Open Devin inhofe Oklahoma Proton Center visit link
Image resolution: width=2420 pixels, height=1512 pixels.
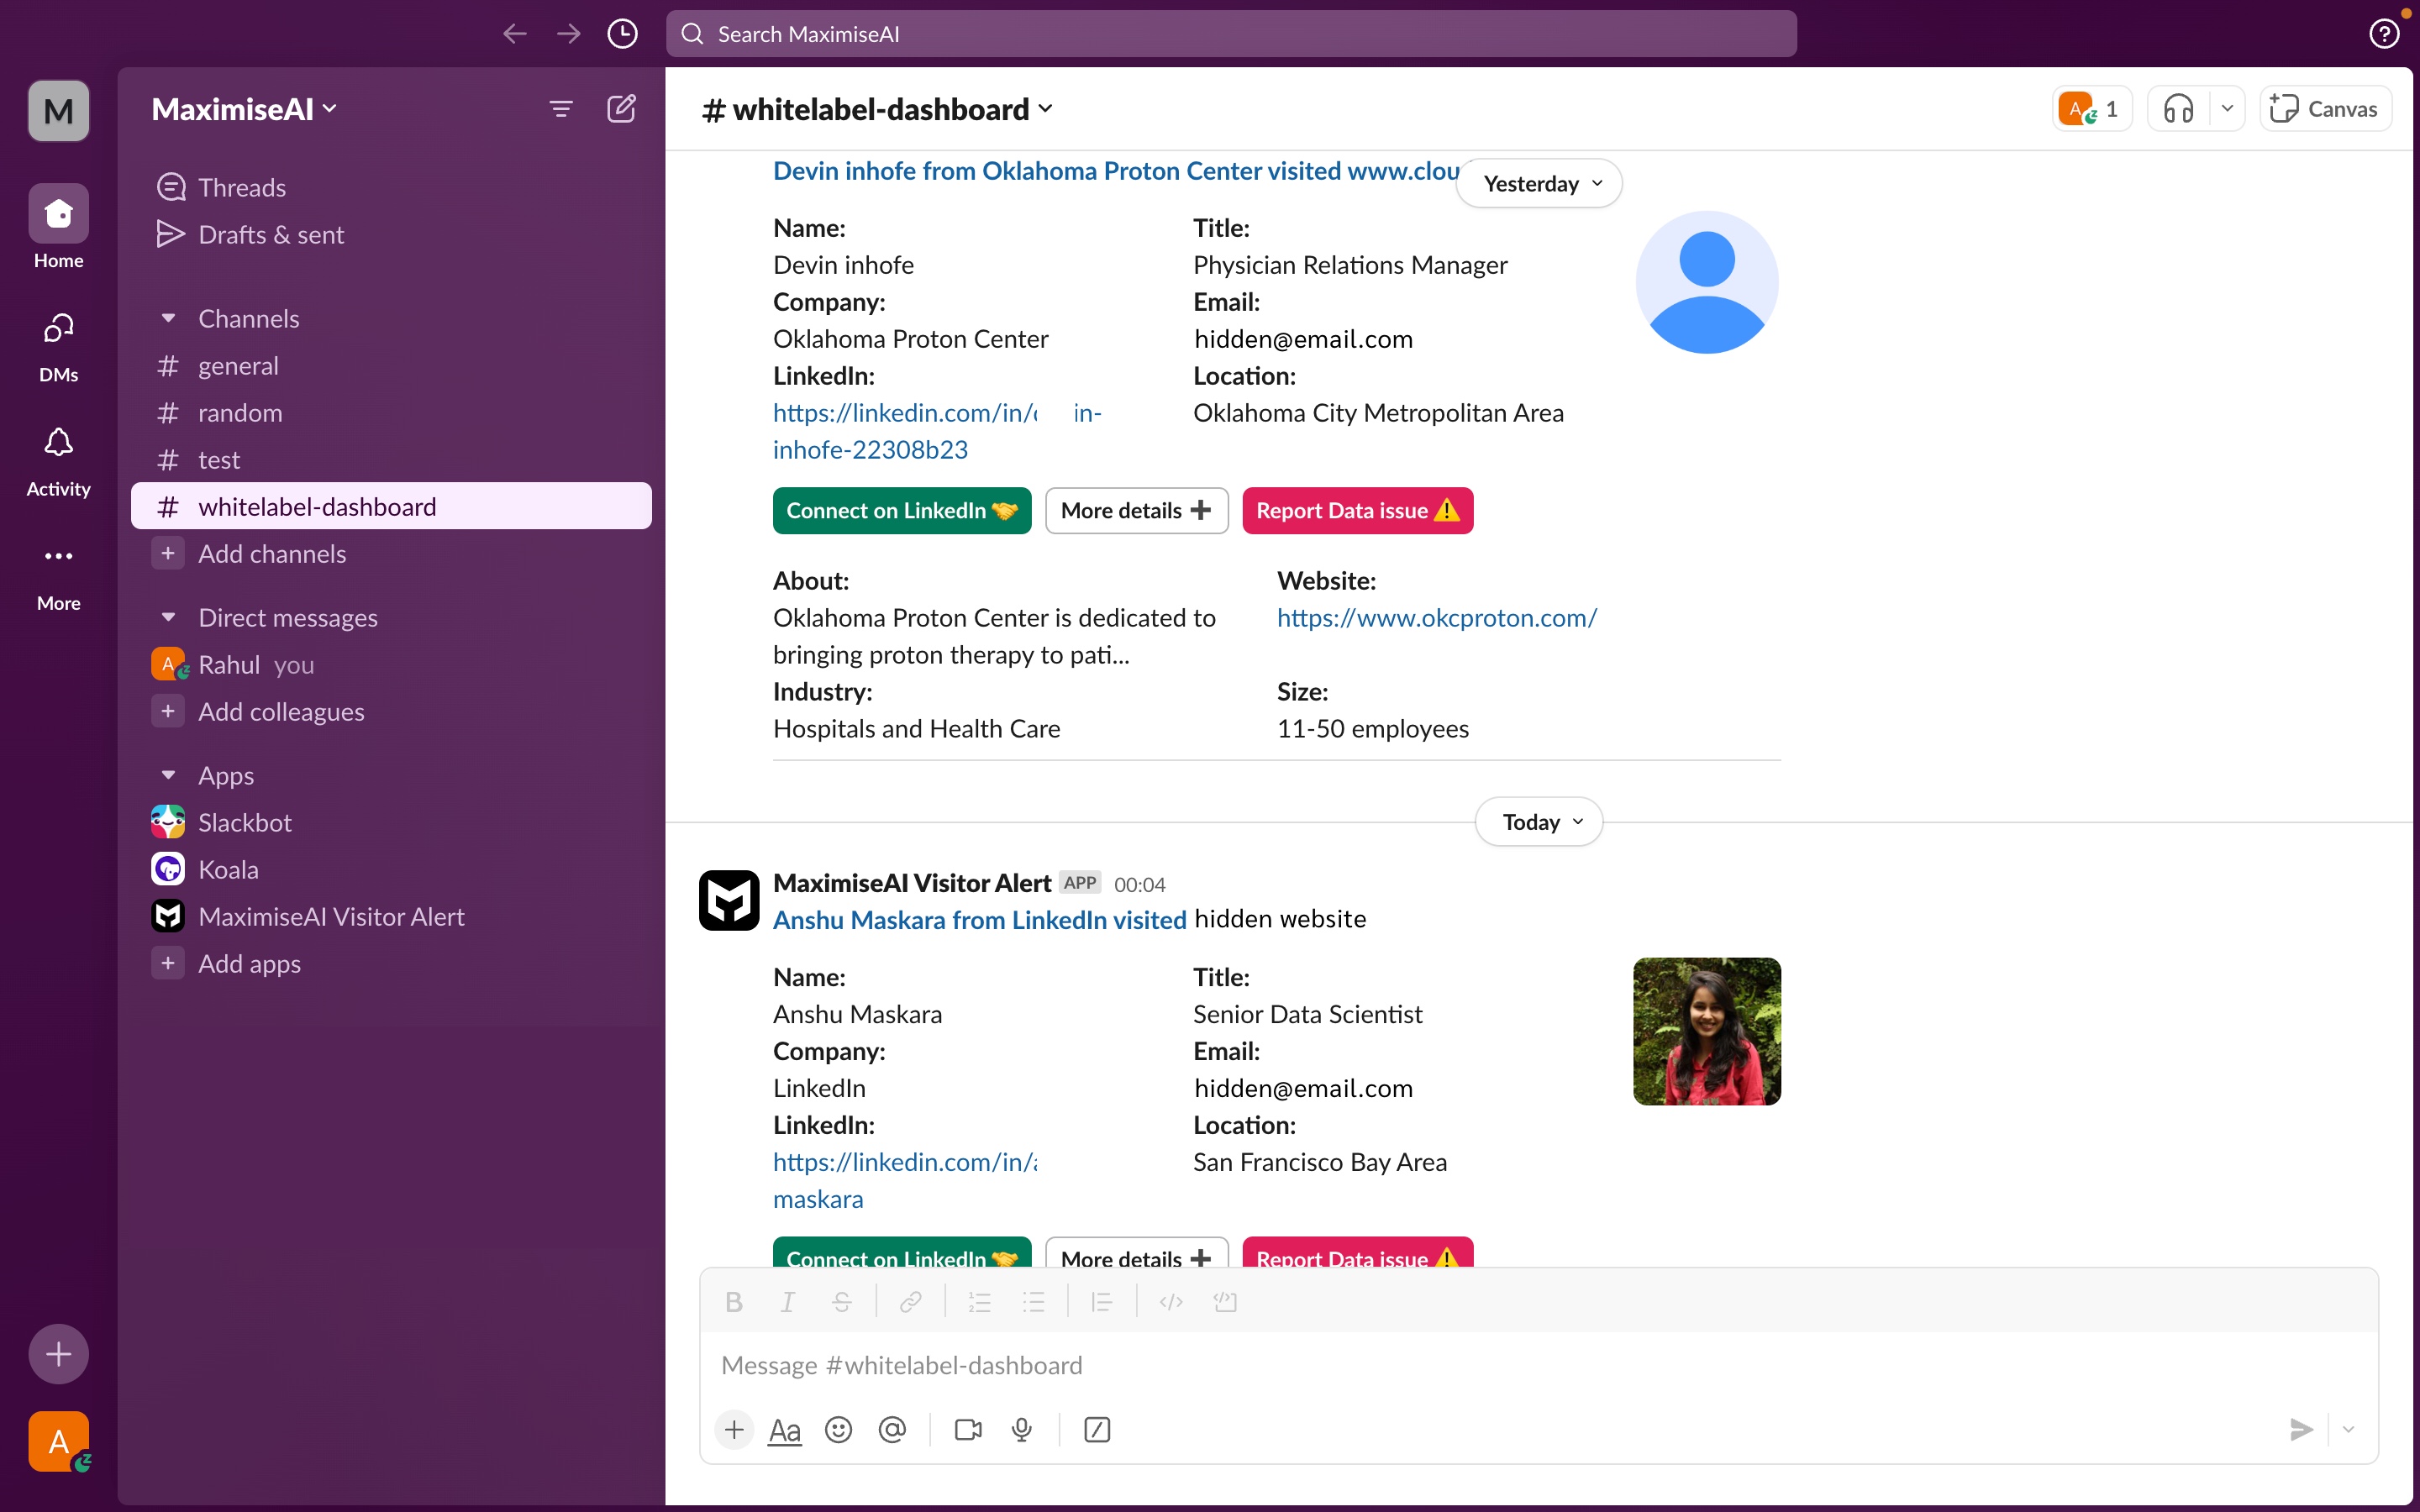pos(1115,171)
